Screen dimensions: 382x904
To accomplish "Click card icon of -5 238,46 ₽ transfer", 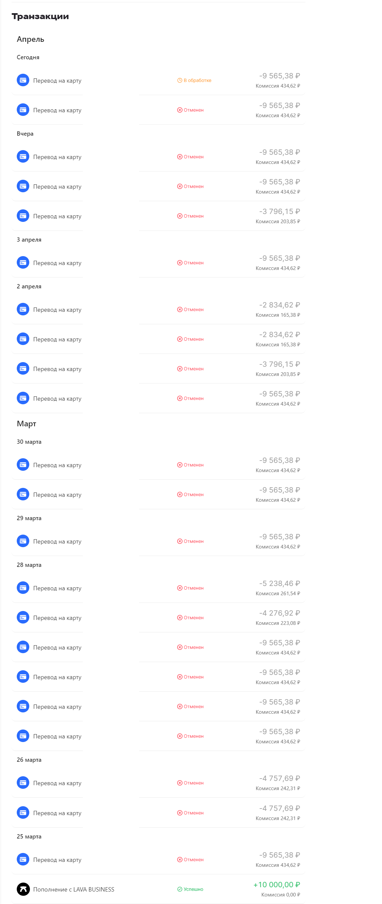I will tap(23, 588).
